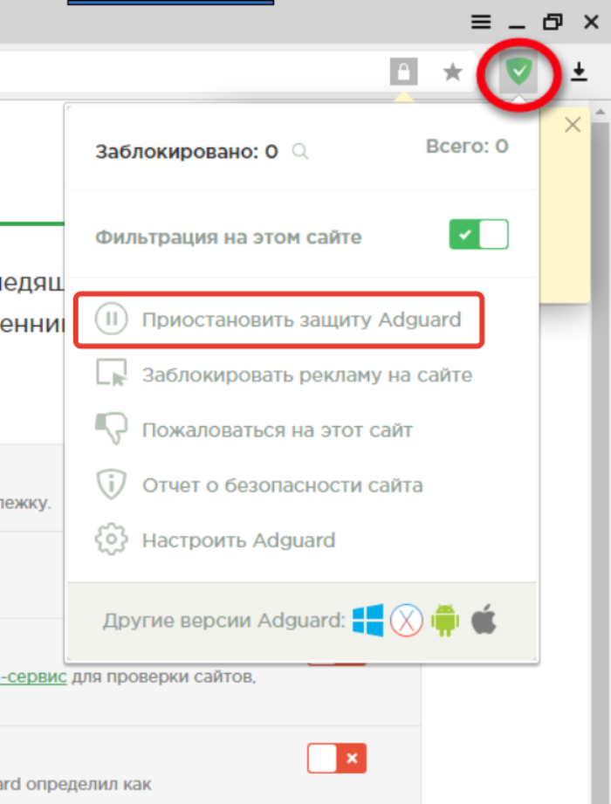Open the browser hamburger menu
This screenshot has height=804, width=611.
(x=481, y=22)
